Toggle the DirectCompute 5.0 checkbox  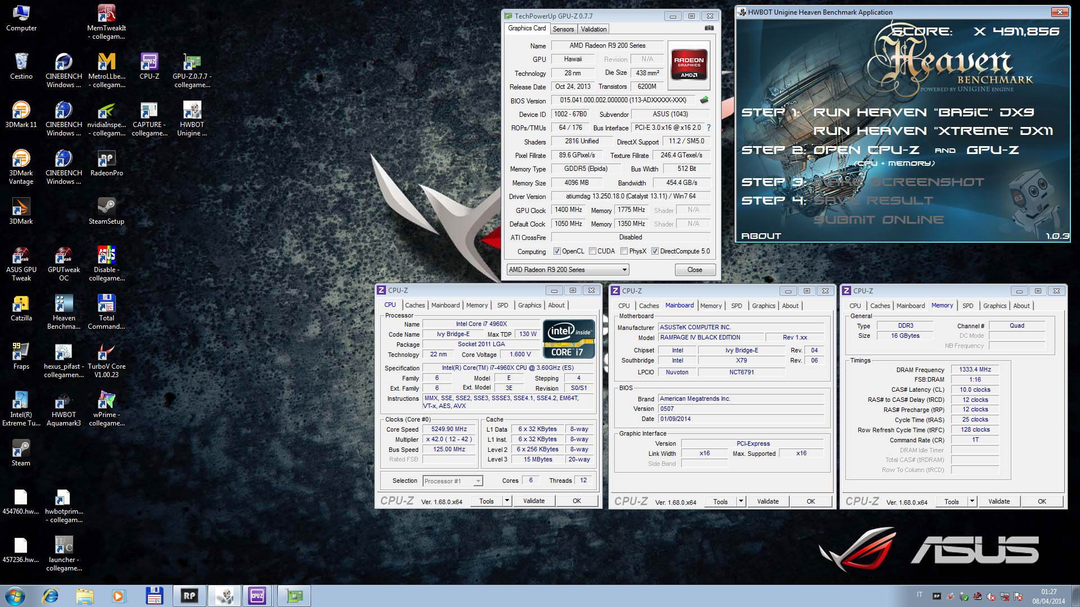(655, 251)
